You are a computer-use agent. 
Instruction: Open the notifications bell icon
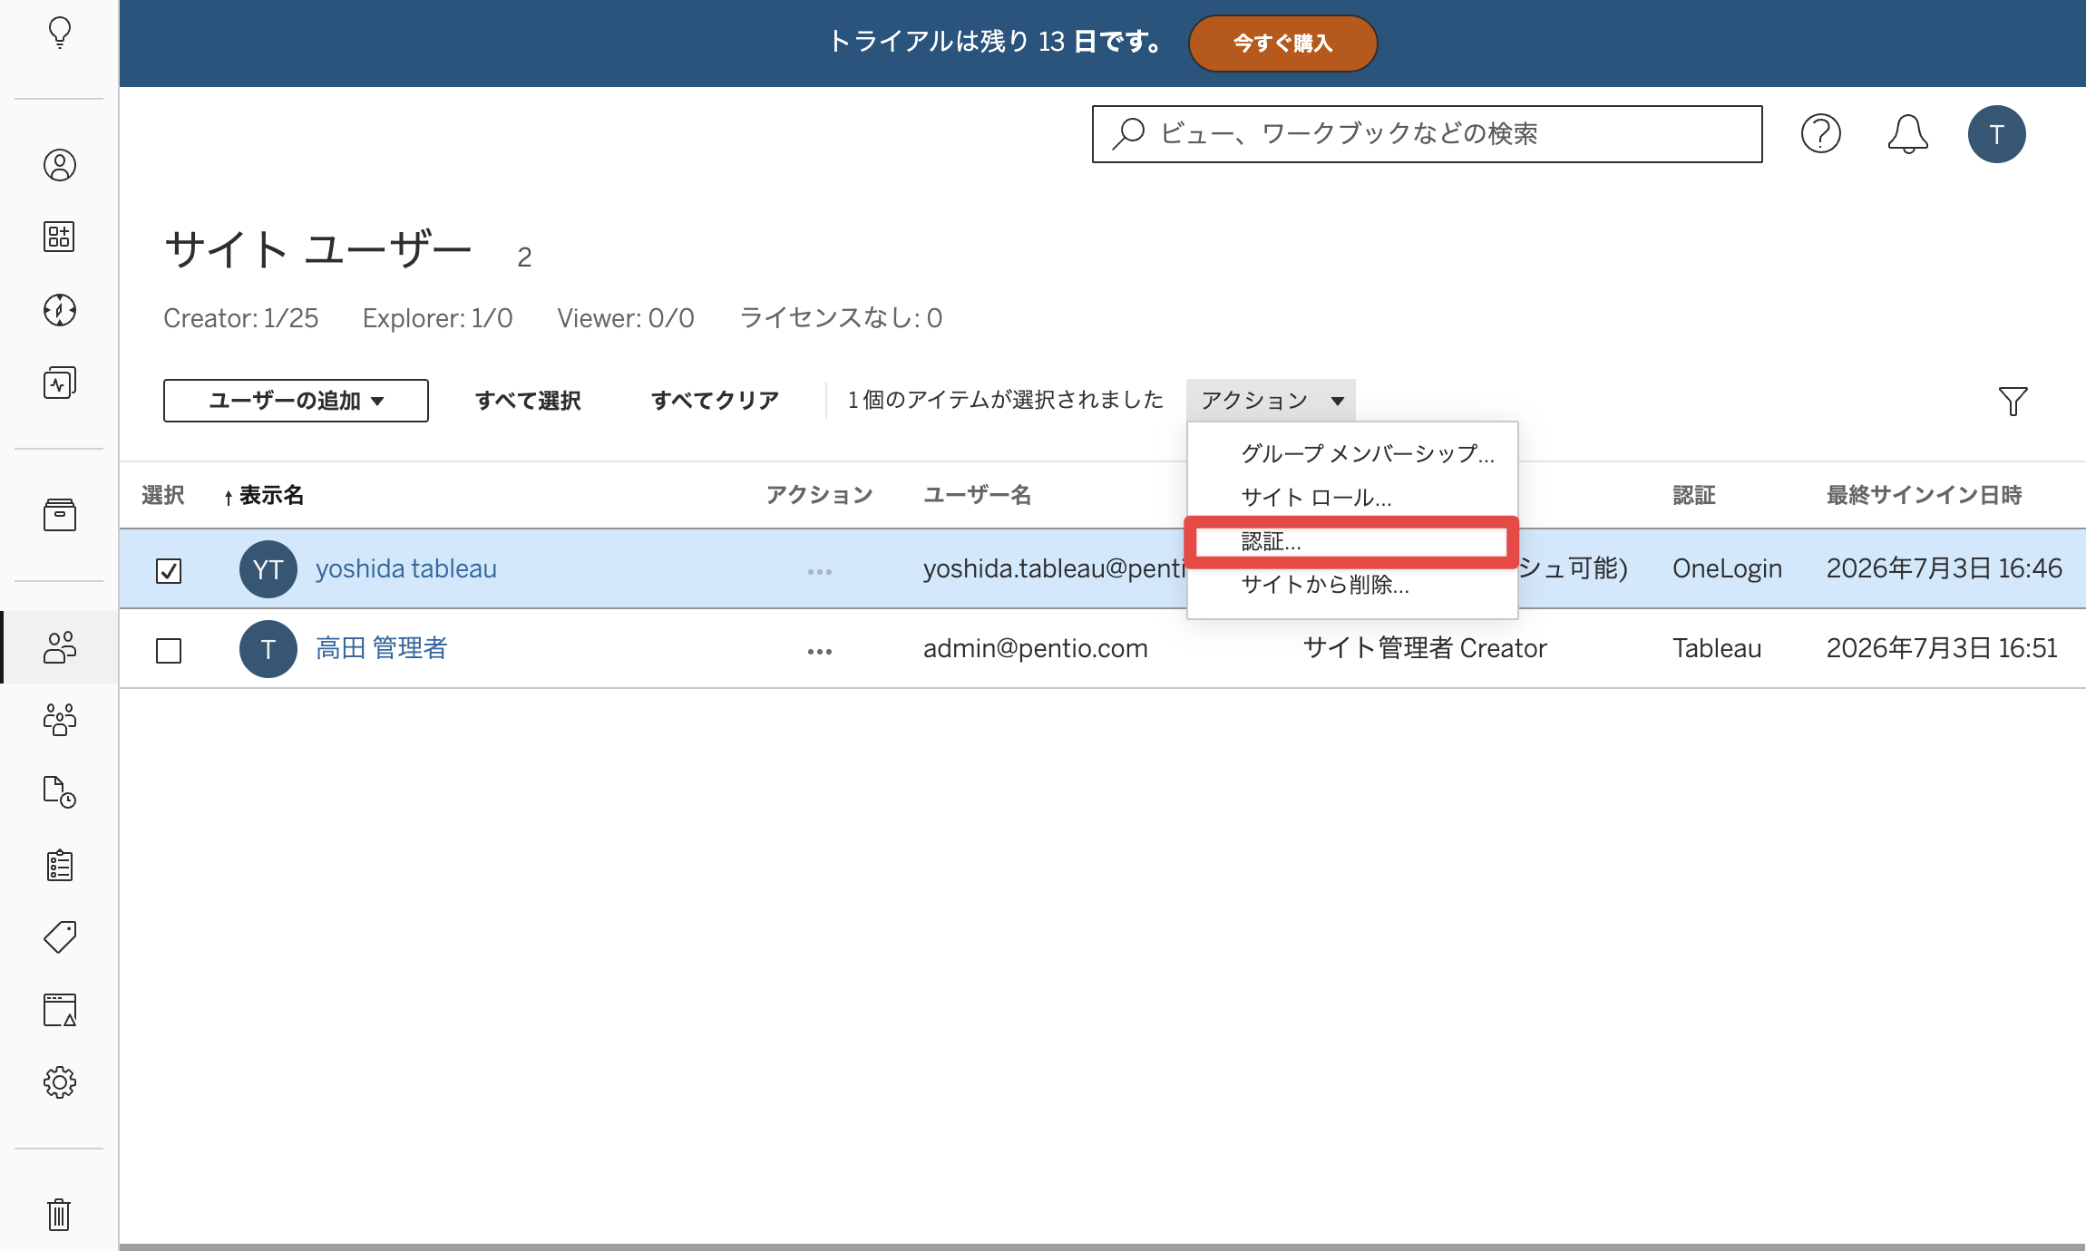[1907, 134]
